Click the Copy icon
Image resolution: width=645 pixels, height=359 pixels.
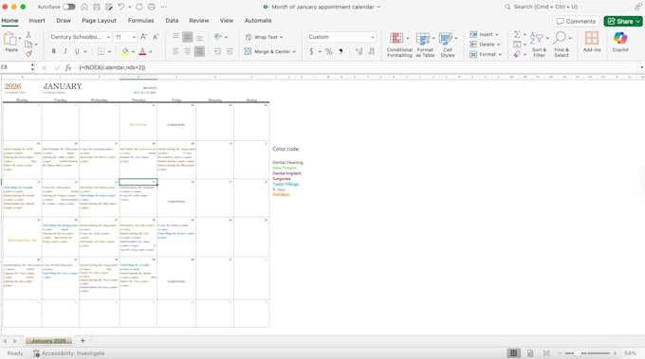tap(28, 45)
